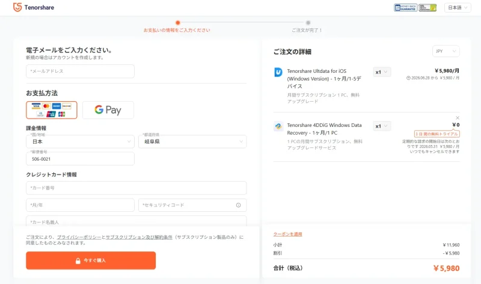Click the discount -￥5,980 value
Screen dimensions: 481x284
451,253
